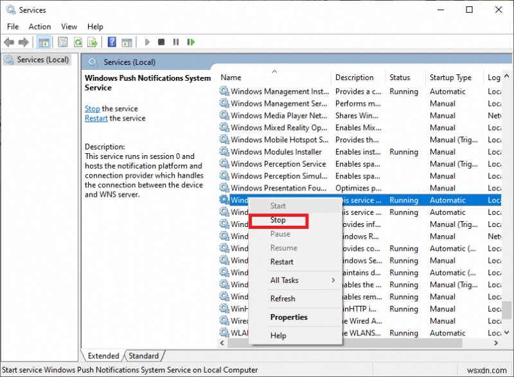Click the Stop the service link

tap(93, 109)
